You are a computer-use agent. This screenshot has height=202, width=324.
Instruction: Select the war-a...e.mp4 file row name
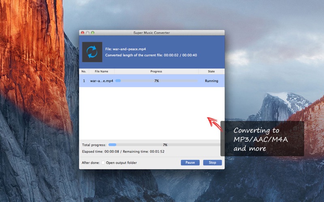102,81
